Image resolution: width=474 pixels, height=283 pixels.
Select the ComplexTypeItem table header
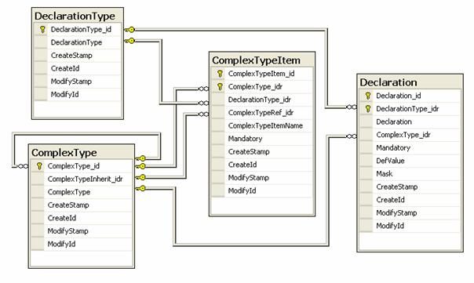tap(262, 60)
